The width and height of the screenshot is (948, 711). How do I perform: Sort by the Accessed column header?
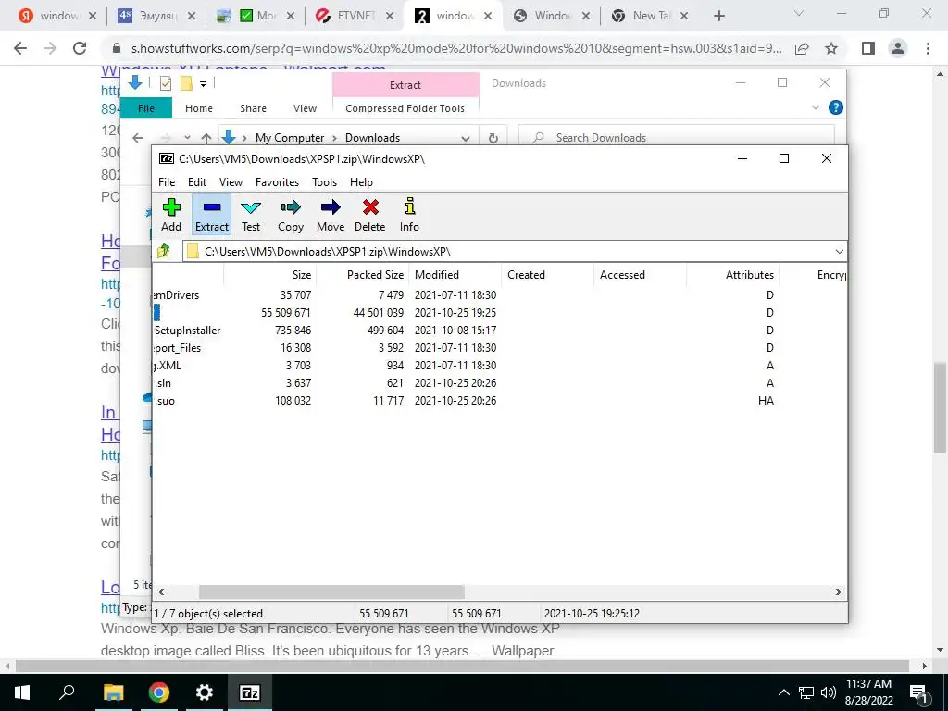[640, 274]
